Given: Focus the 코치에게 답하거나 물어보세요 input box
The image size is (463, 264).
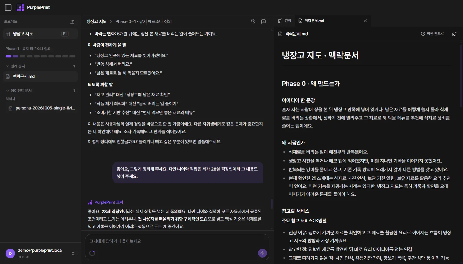Looking at the screenshot, I should pos(177,241).
